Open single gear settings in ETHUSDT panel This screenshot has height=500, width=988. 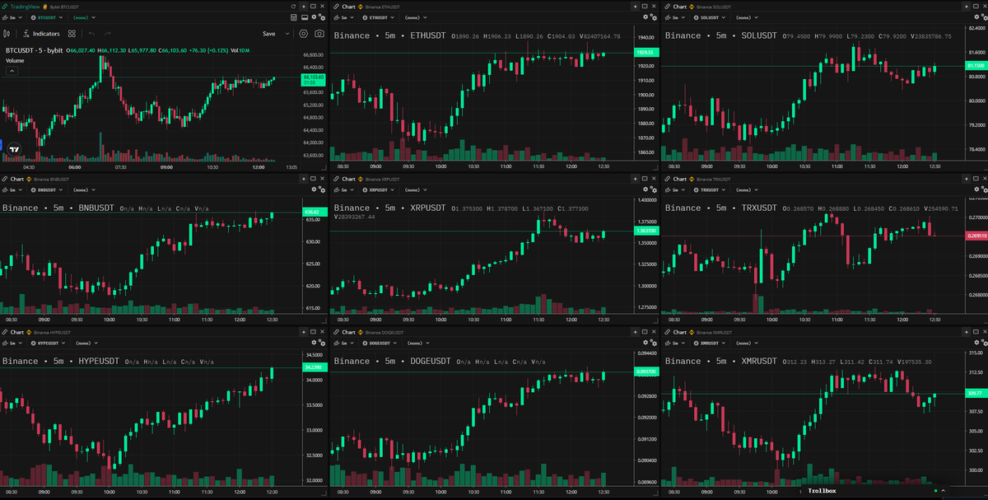click(x=645, y=17)
